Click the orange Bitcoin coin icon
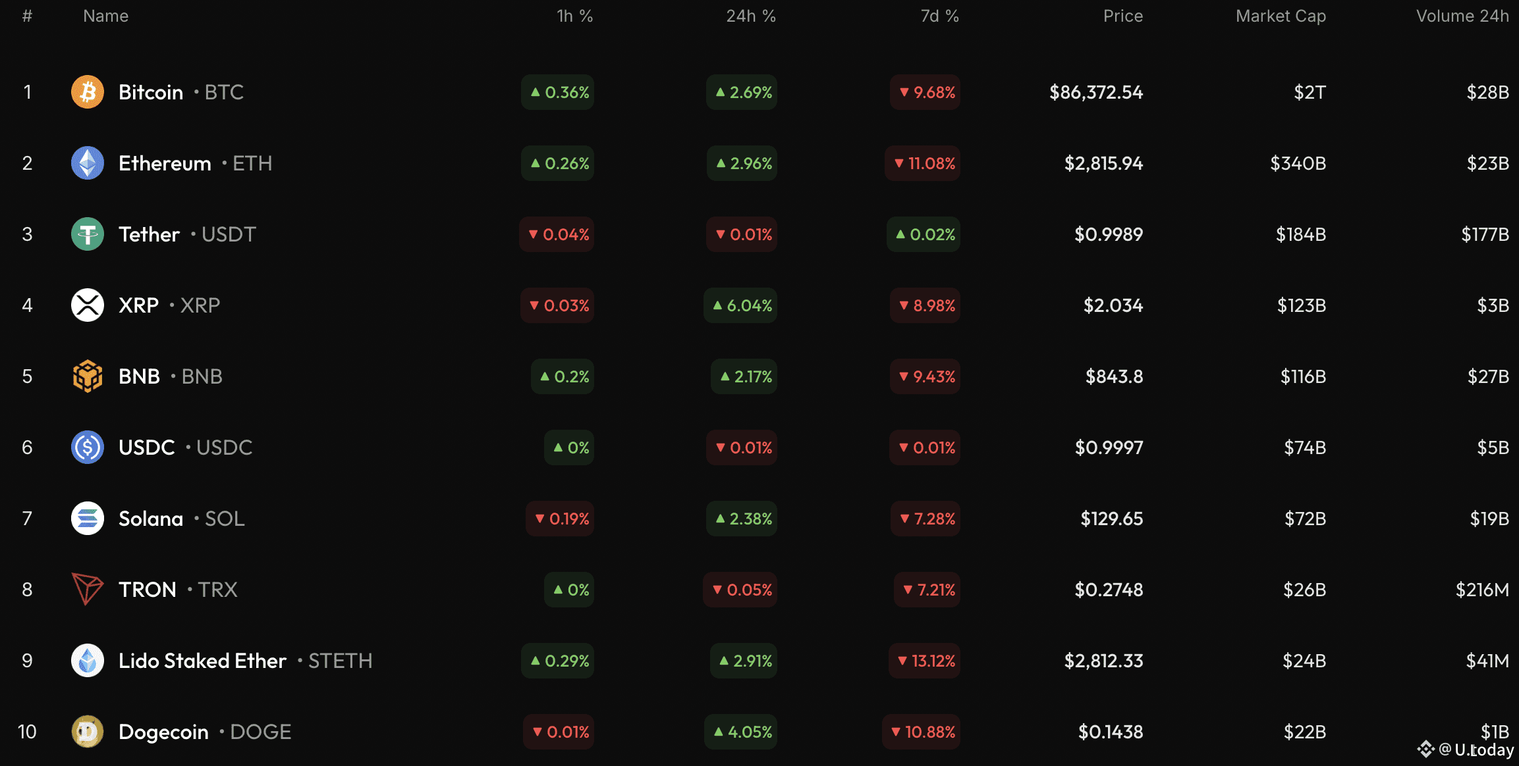The image size is (1519, 766). tap(87, 92)
